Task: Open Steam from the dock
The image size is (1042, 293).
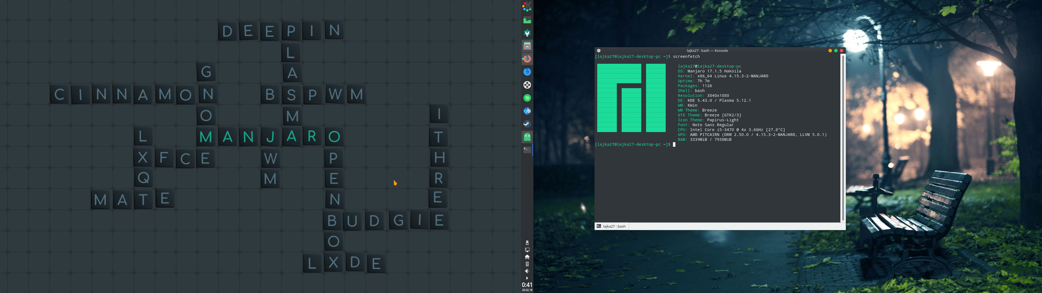Action: pyautogui.click(x=527, y=124)
